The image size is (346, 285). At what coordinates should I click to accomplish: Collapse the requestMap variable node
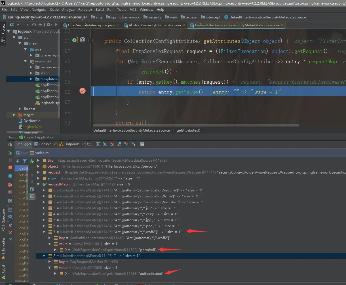coord(39,184)
